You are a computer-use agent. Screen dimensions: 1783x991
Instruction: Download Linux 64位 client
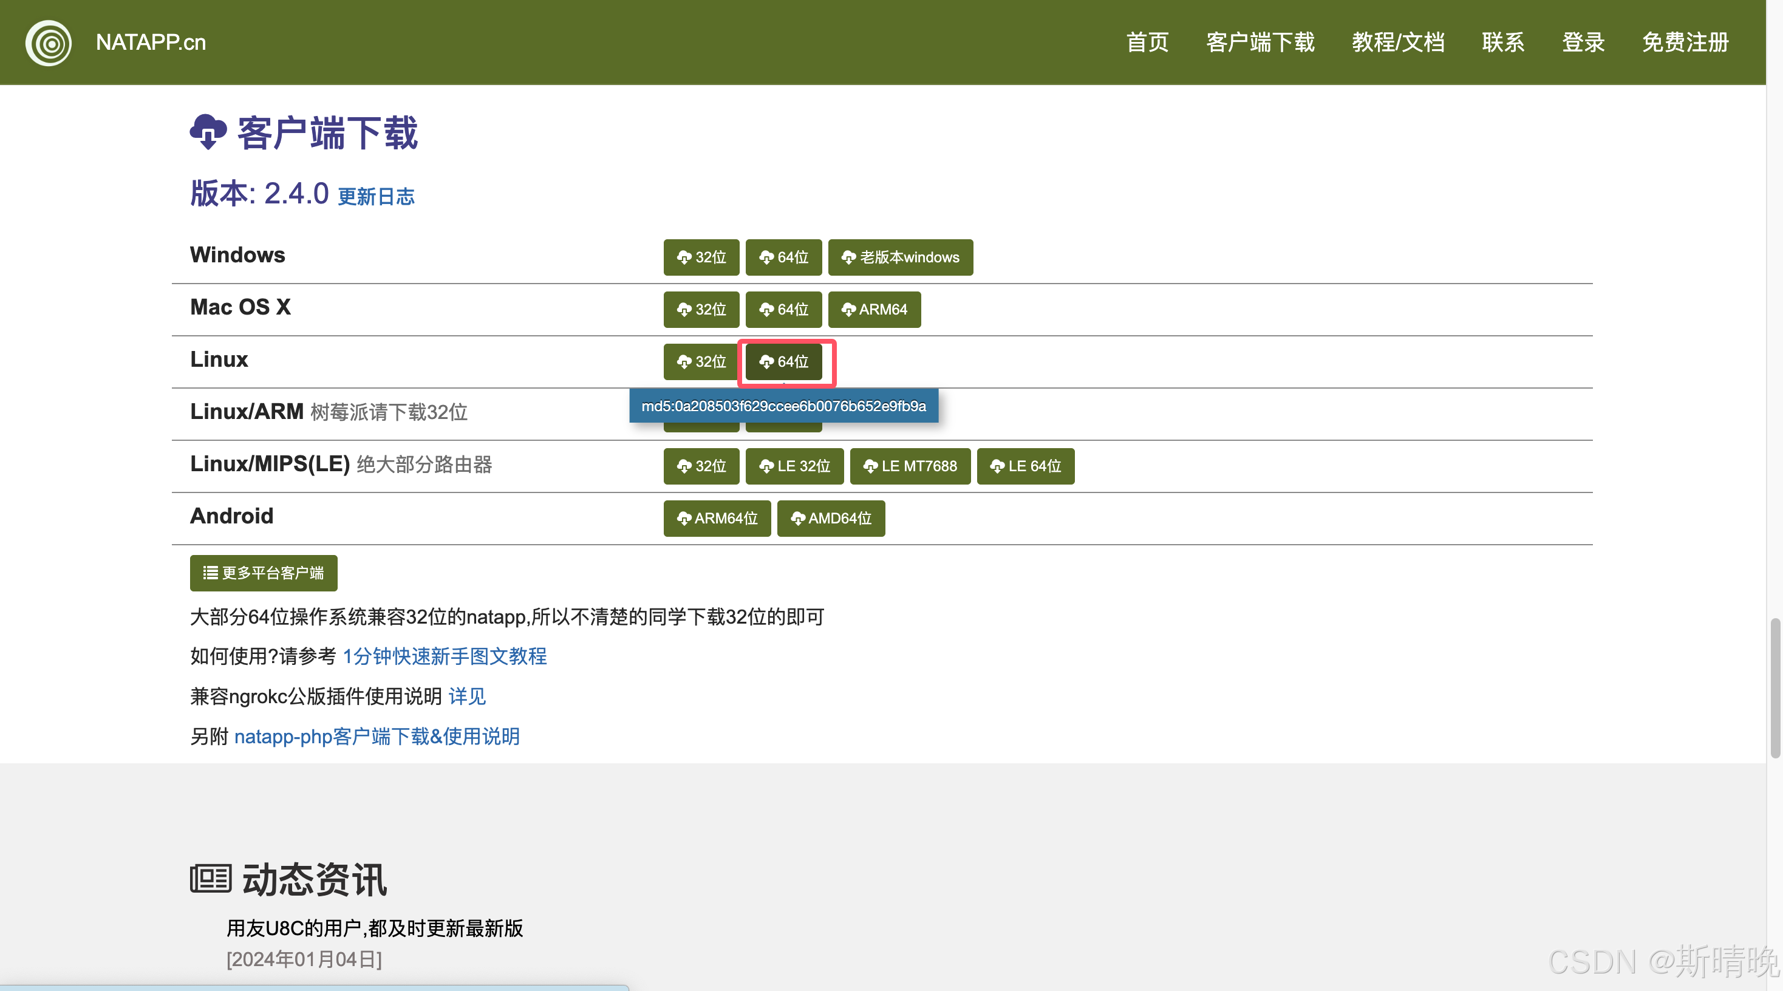[783, 362]
